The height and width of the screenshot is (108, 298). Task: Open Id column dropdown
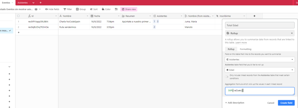[x=56, y=16]
